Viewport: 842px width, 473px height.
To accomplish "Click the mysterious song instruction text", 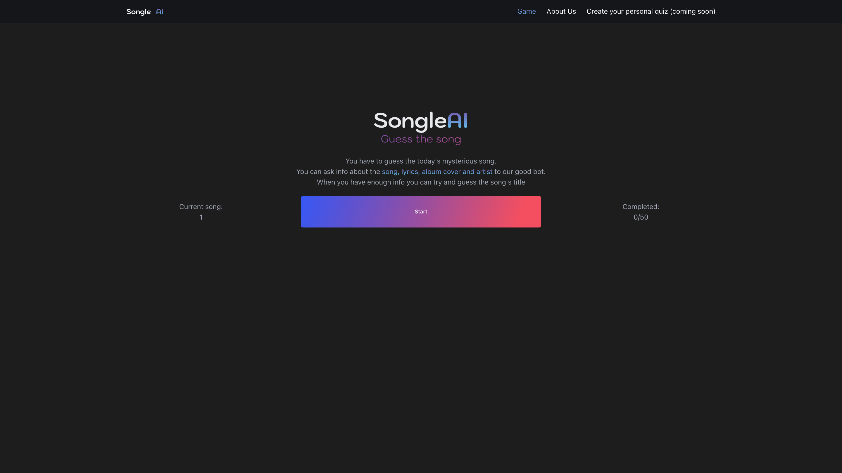I will pyautogui.click(x=421, y=161).
